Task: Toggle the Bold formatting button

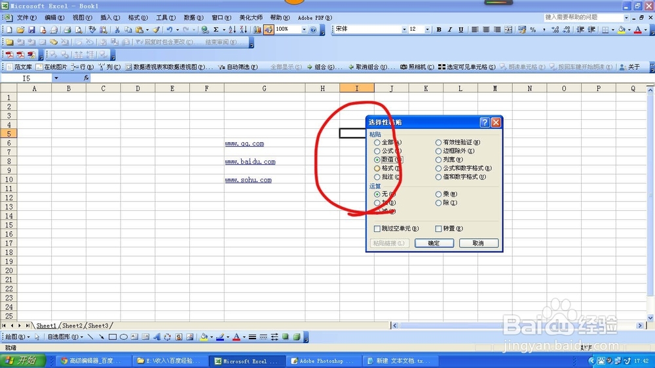Action: click(439, 29)
